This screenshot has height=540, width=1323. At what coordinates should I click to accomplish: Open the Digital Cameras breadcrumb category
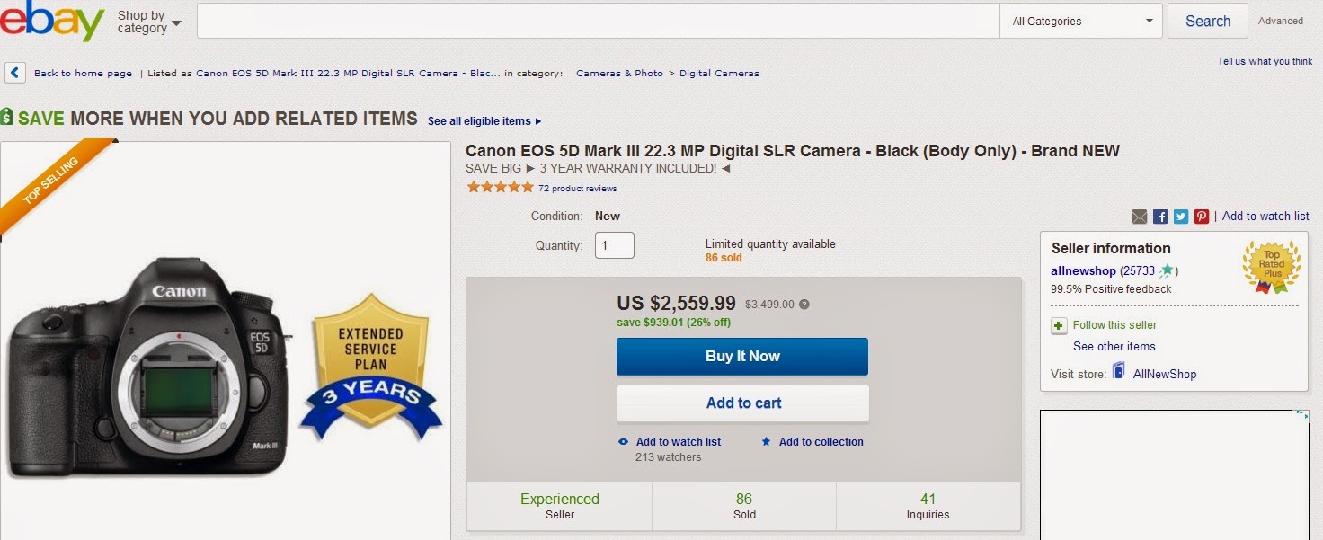click(719, 74)
